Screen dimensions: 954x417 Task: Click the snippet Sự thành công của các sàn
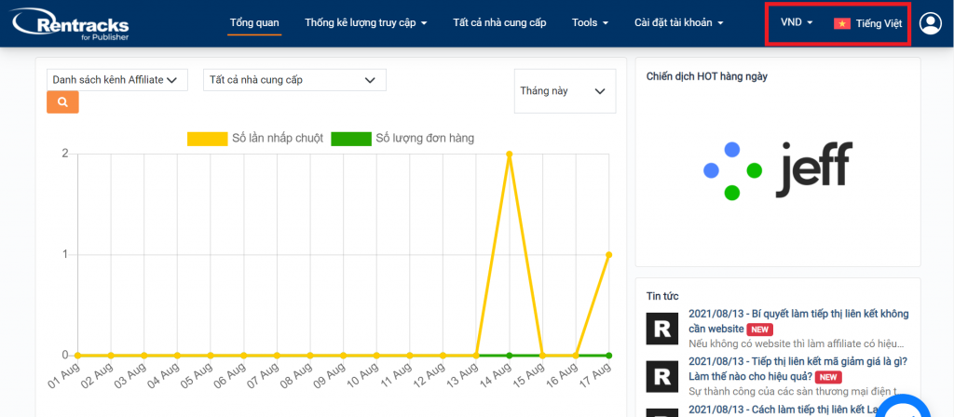point(795,391)
